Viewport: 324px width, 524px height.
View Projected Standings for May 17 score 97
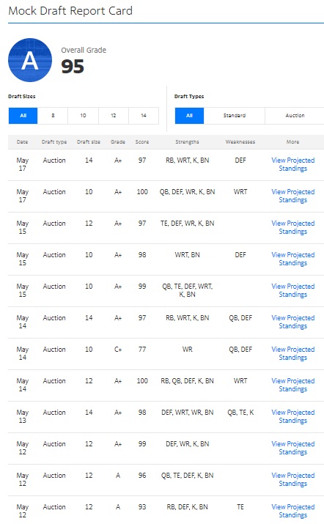[x=293, y=164]
